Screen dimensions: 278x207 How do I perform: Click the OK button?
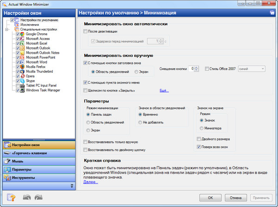coord(210,198)
